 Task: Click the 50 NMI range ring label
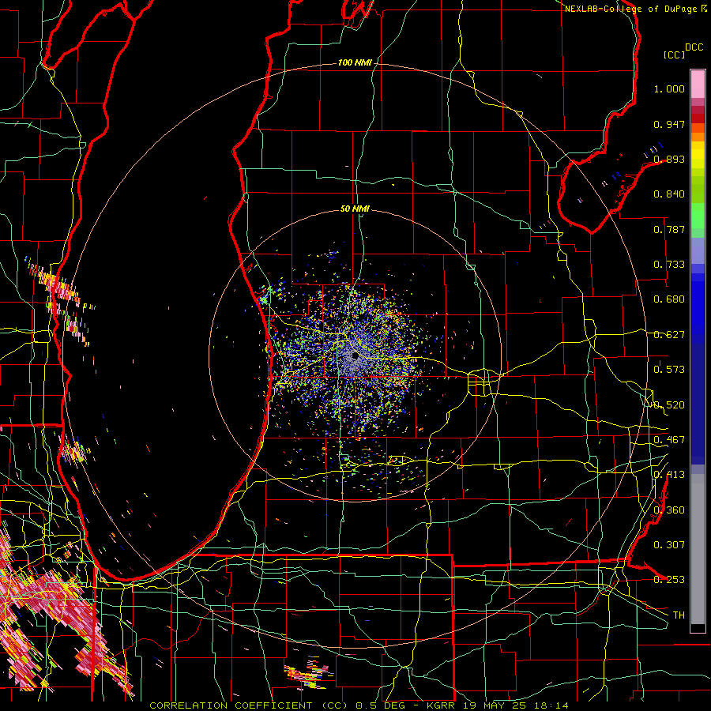coord(355,209)
